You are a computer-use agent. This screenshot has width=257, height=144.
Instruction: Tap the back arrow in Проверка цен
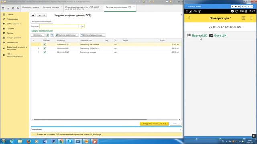point(189,18)
